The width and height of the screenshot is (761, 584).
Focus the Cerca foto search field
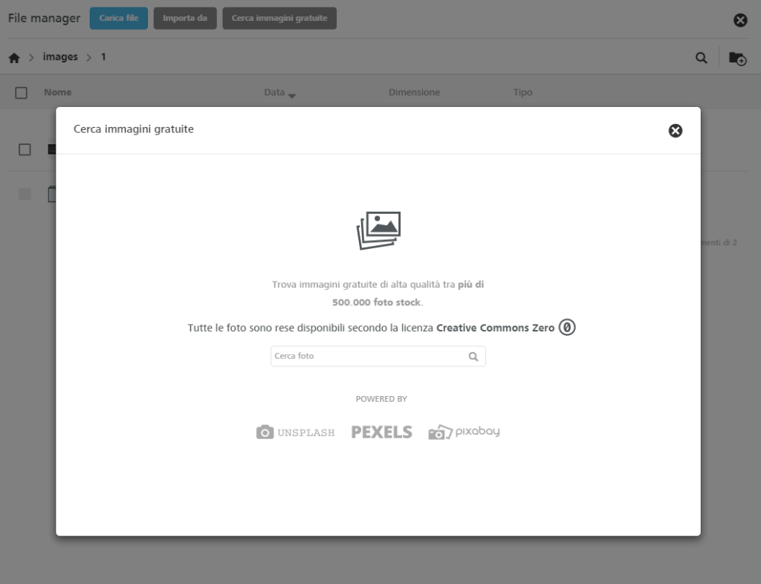pos(378,356)
